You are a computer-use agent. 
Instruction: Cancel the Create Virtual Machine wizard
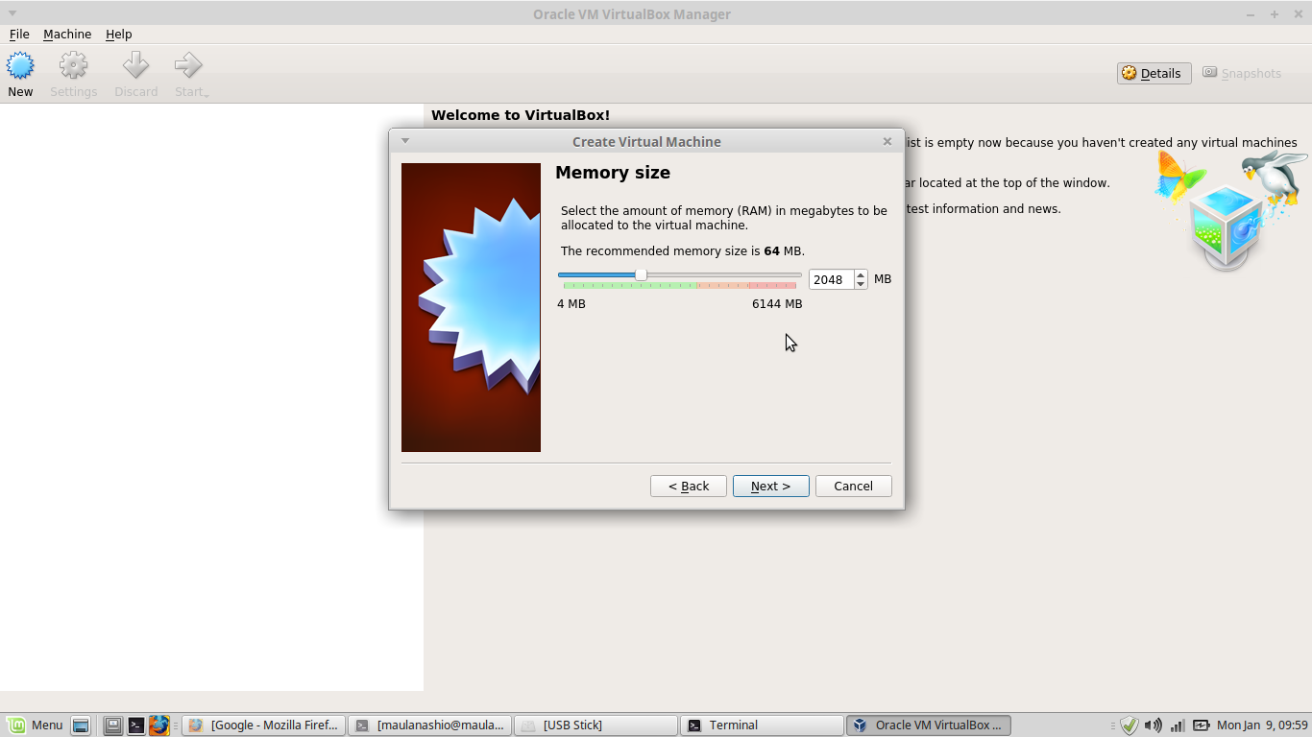click(853, 486)
